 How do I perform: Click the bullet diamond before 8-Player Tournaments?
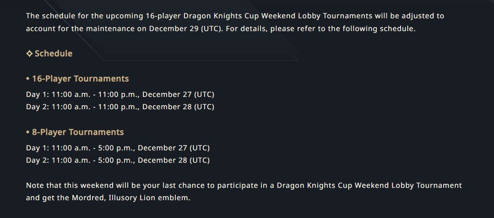point(28,132)
